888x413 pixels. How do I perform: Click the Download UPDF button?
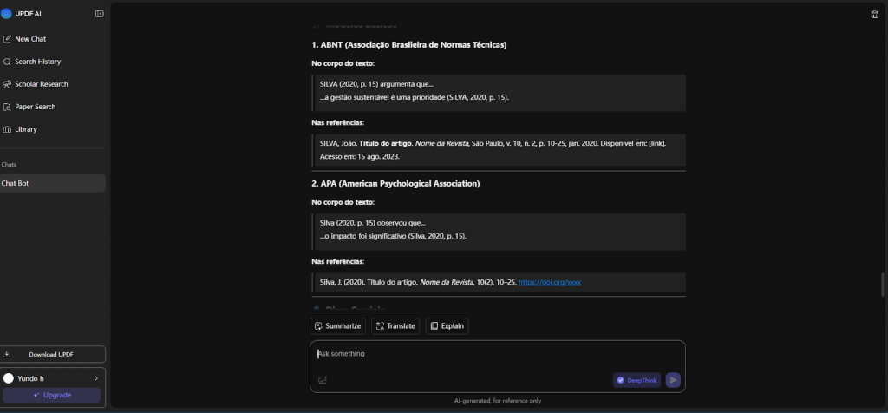tap(53, 355)
